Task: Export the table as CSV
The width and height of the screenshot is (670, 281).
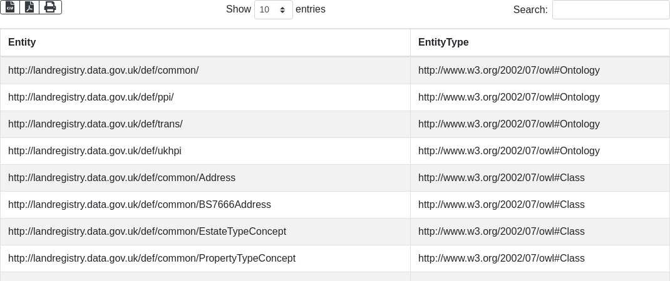Action: pos(10,7)
